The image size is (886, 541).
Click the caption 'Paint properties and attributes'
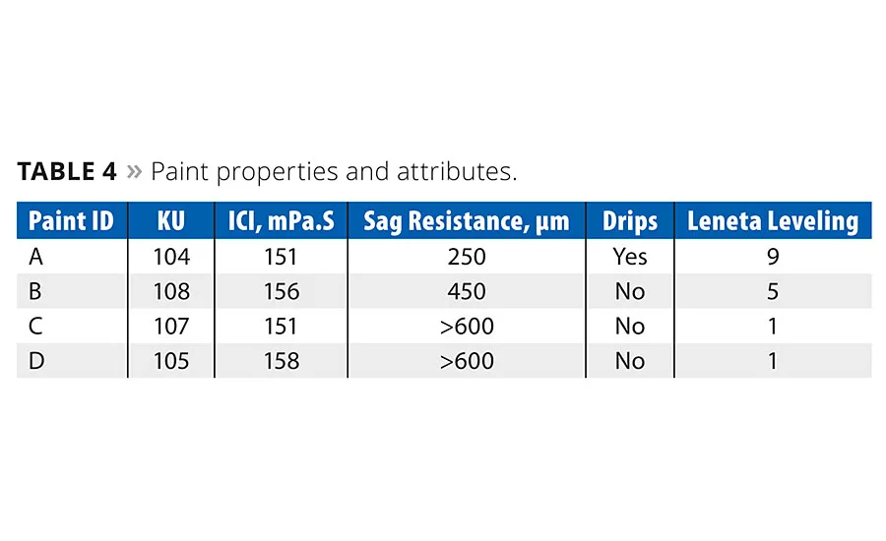coord(334,172)
